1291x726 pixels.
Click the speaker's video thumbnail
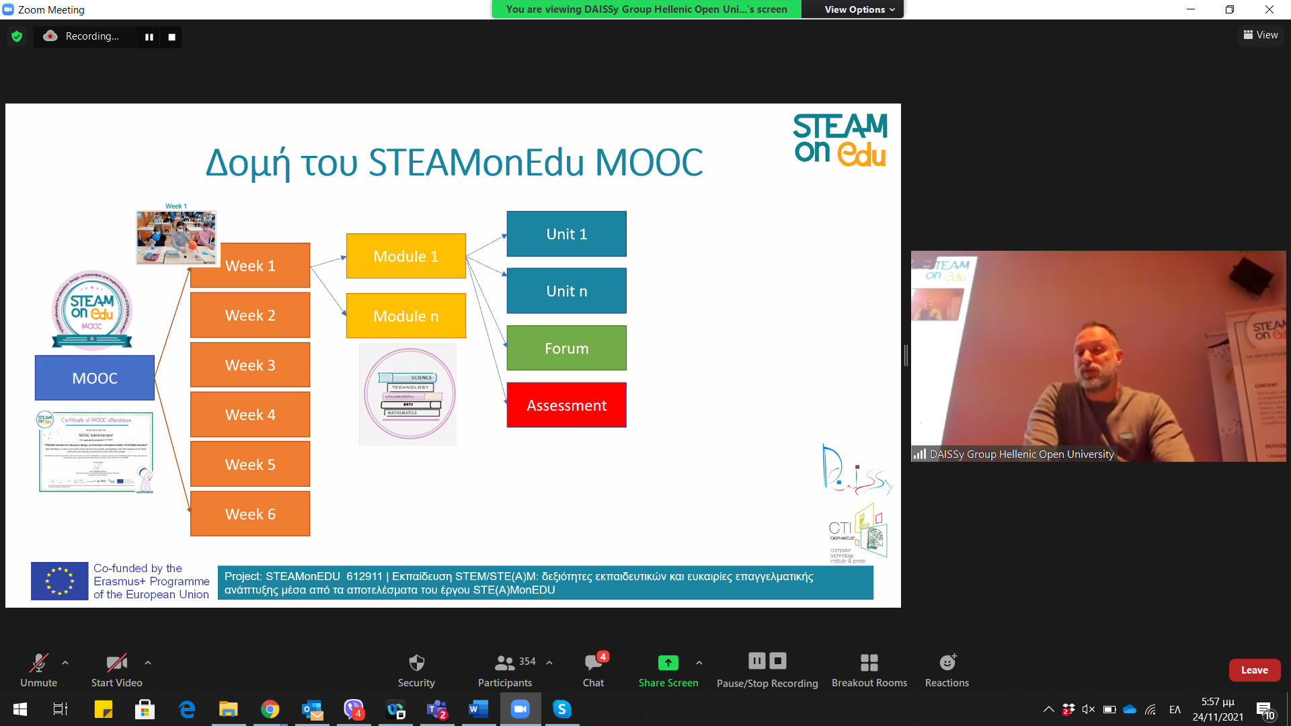tap(1098, 356)
